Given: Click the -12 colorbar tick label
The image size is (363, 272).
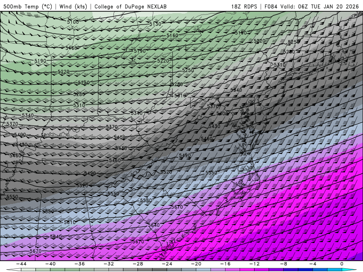Looking at the screenshot, I should (x=255, y=264).
